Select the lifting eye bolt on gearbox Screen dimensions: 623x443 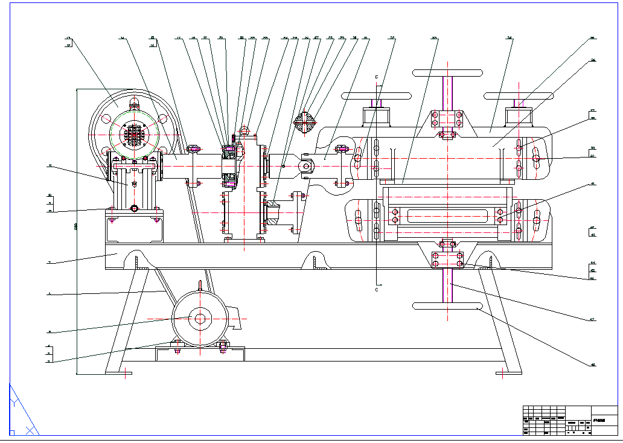click(x=244, y=129)
